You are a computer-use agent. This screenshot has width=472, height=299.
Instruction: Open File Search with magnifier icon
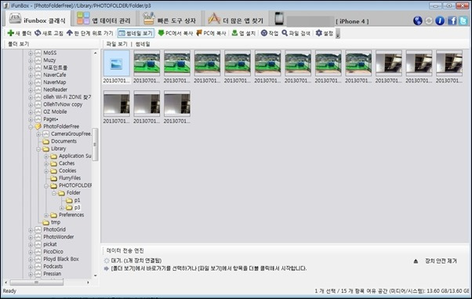[296, 33]
